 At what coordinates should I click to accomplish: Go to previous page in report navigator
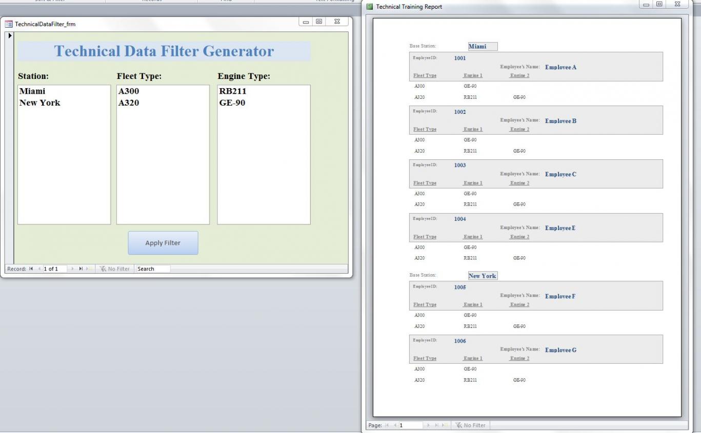click(x=395, y=425)
